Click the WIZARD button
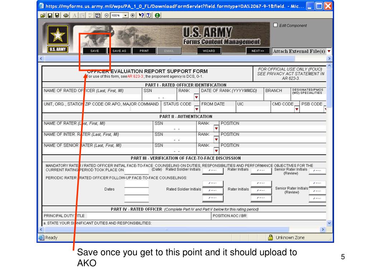This screenshot has width=367, height=275. tap(209, 51)
